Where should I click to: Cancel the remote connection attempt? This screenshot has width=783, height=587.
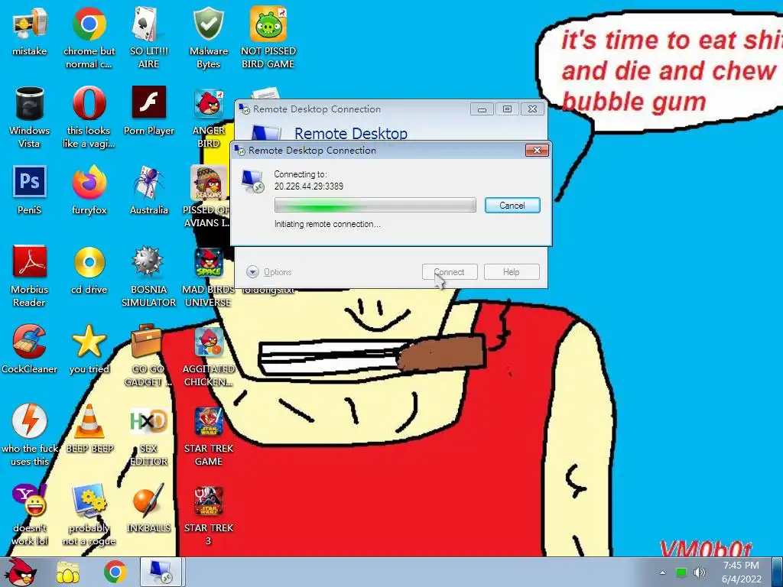click(512, 205)
